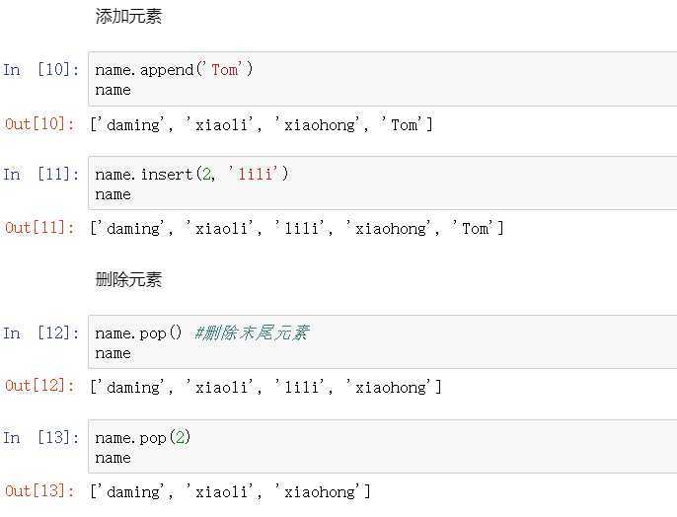Click the Out[12] prompt label
The height and width of the screenshot is (517, 677).
pyautogui.click(x=40, y=386)
